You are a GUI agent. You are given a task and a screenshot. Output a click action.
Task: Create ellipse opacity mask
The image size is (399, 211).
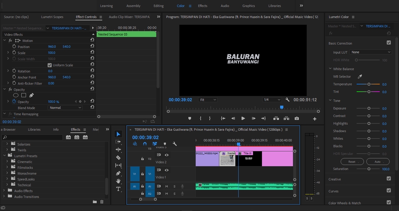point(16,95)
